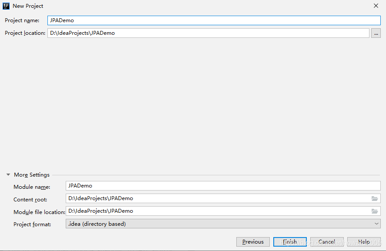The width and height of the screenshot is (386, 251).
Task: Focus the Project name field
Action: pyautogui.click(x=214, y=20)
